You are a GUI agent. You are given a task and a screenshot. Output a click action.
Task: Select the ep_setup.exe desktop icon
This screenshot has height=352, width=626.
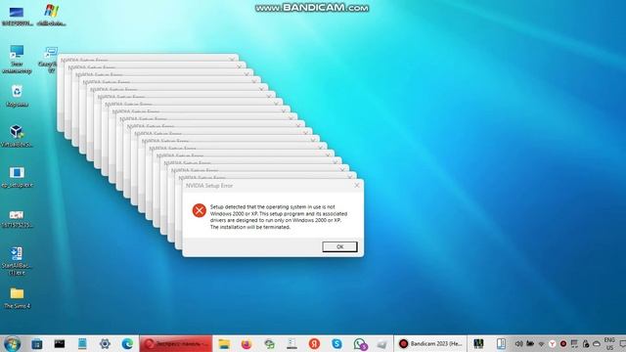[x=17, y=177]
